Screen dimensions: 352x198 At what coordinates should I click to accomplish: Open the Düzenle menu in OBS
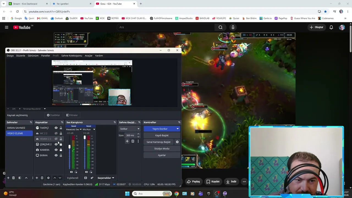[x=21, y=56]
